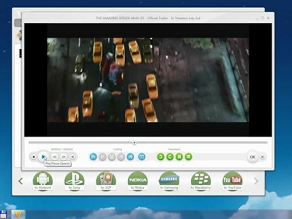The image size is (292, 219).
Task: Cancel editing with the X button beside OK
Action: tap(262, 157)
